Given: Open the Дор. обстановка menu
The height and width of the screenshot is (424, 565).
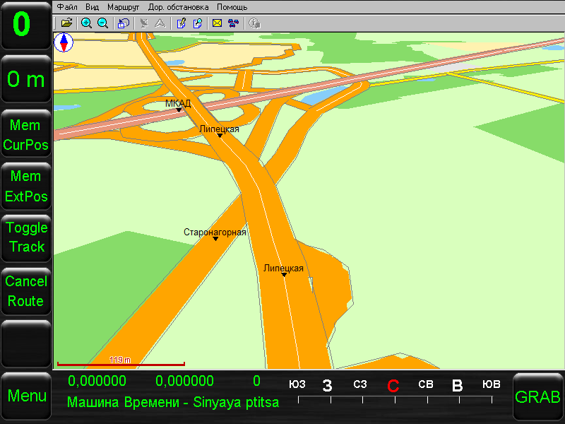Looking at the screenshot, I should click(x=179, y=7).
